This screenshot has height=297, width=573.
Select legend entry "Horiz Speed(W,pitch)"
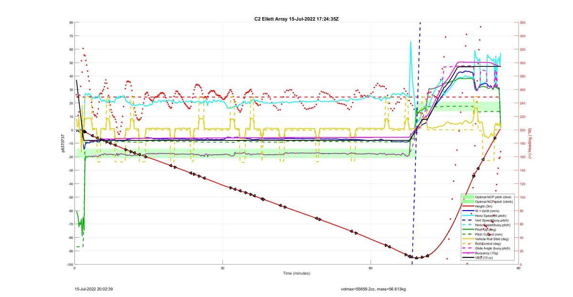tap(491, 215)
